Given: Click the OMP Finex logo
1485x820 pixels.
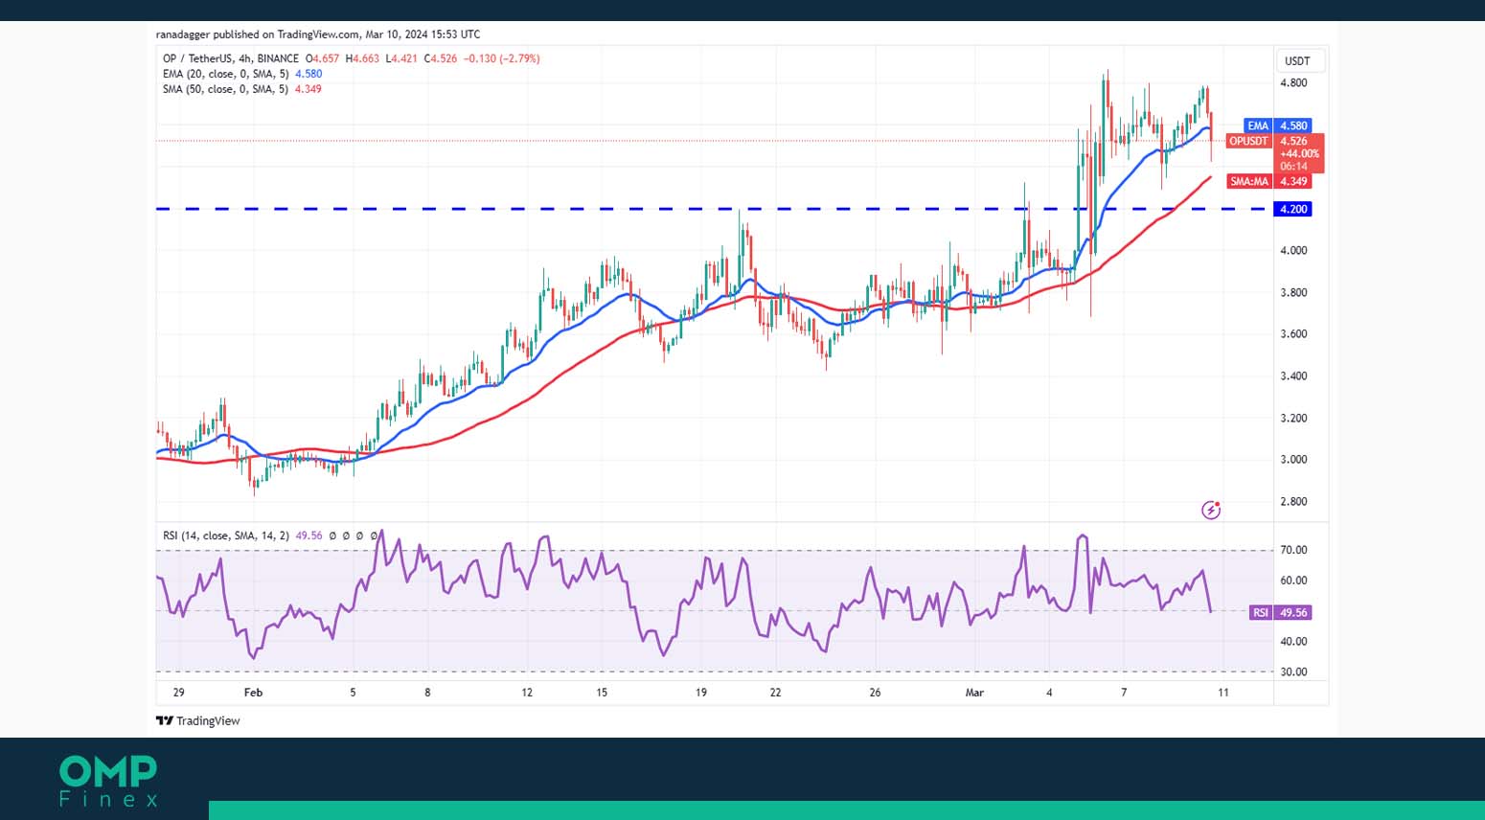Looking at the screenshot, I should pyautogui.click(x=108, y=781).
